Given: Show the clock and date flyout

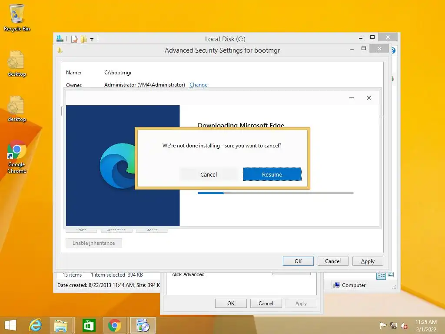Looking at the screenshot, I should (x=426, y=325).
